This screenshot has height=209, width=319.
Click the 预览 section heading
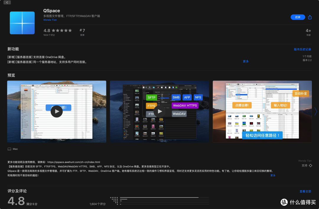coord(11,75)
